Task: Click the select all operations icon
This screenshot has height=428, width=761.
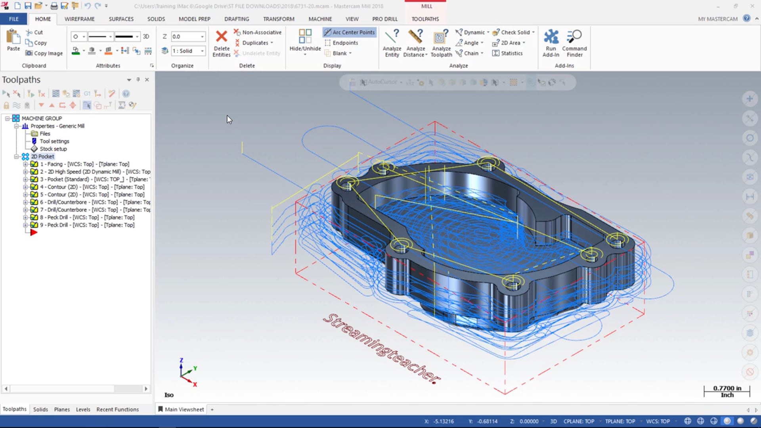Action: [6, 94]
